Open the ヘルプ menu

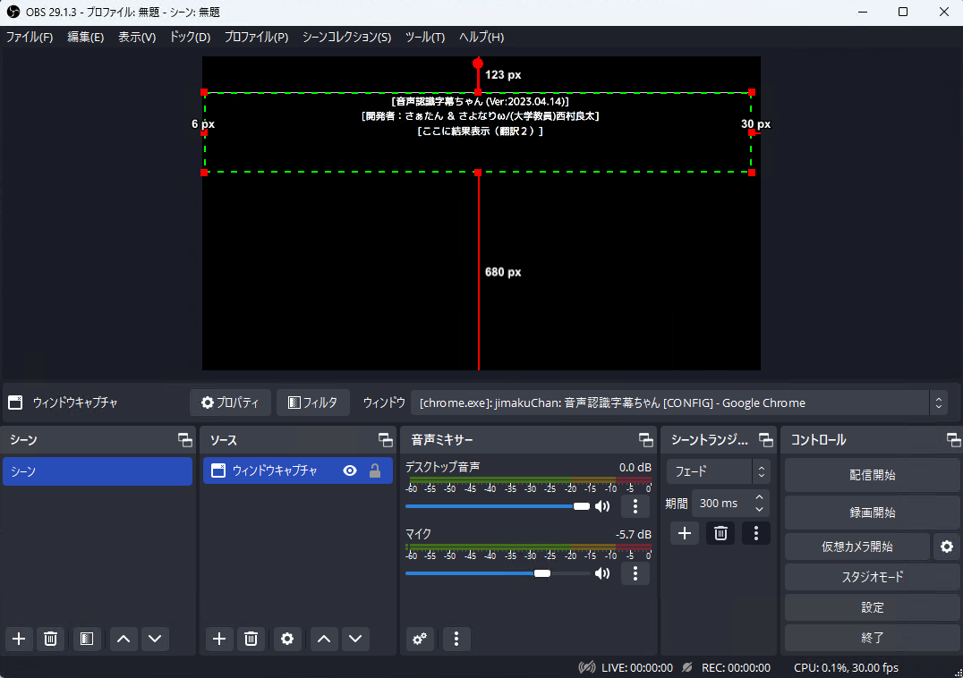click(x=482, y=37)
